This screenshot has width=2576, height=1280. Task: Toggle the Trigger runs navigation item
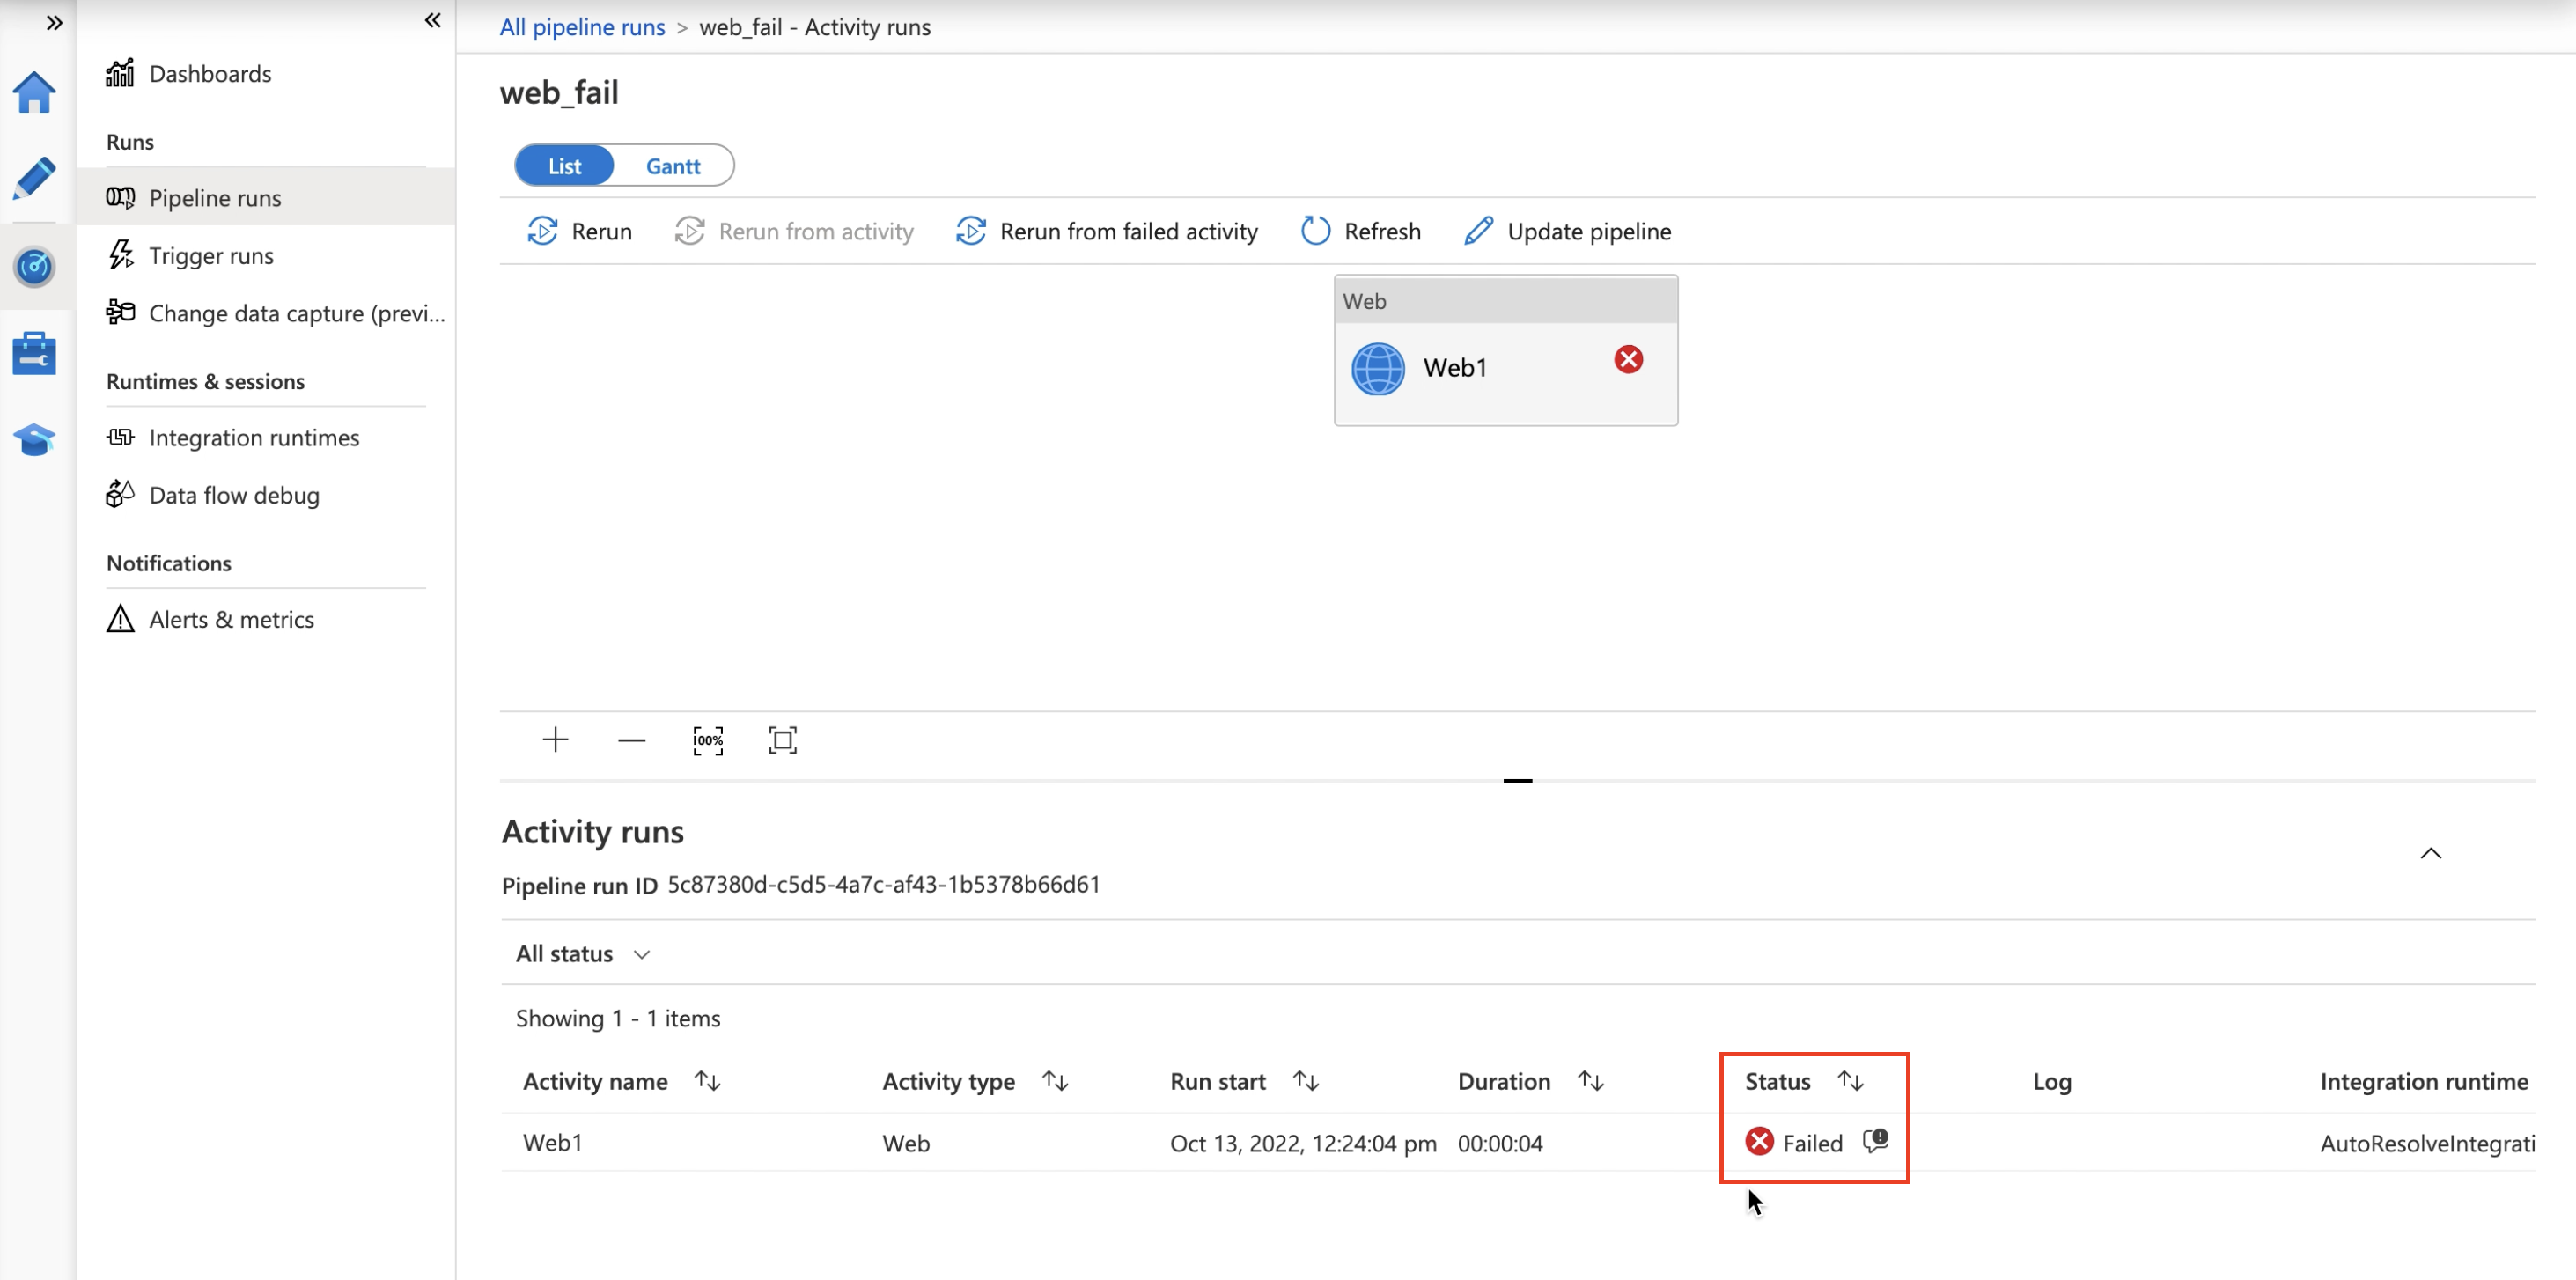tap(212, 254)
